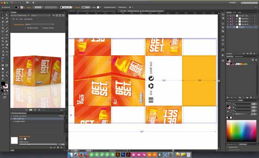The image size is (259, 158).
Task: Select the Lasso tool
Action: 7,18
